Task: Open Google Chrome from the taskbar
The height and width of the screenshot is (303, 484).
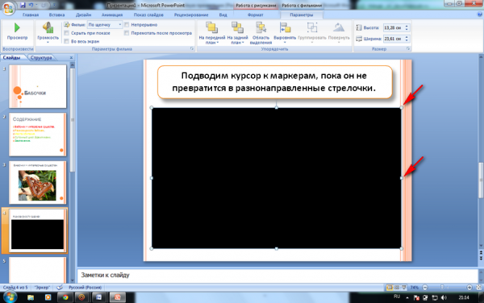Action: [x=65, y=297]
